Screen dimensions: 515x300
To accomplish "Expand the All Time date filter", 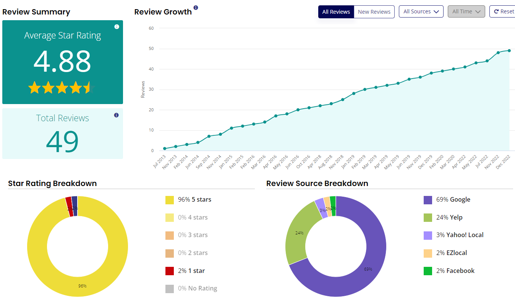I will tap(466, 12).
